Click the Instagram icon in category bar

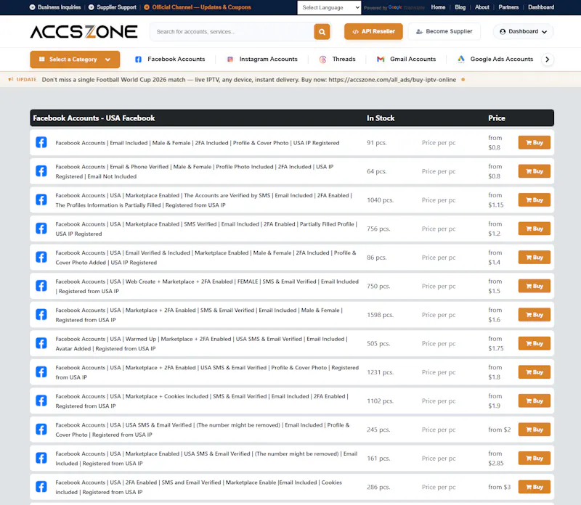[230, 59]
